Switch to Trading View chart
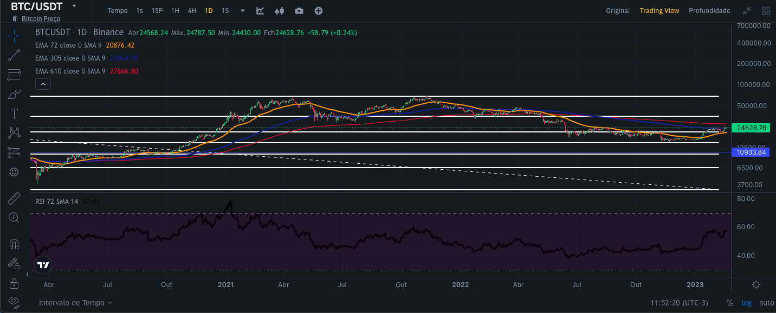Screen dimensions: 776x313 (x=659, y=11)
